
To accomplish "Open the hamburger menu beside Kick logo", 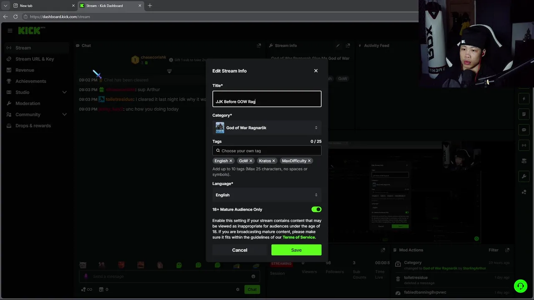I will [x=10, y=30].
